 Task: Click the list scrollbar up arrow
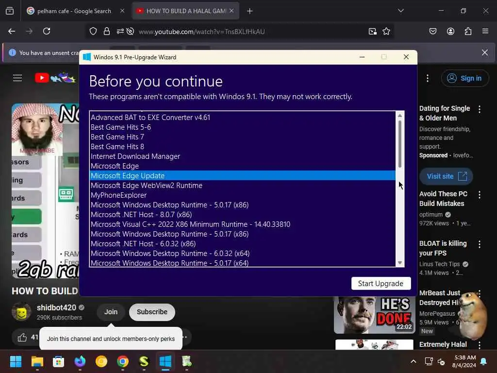tap(400, 116)
